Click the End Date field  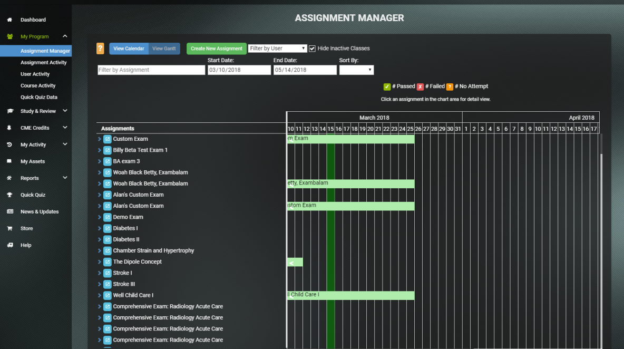(305, 70)
